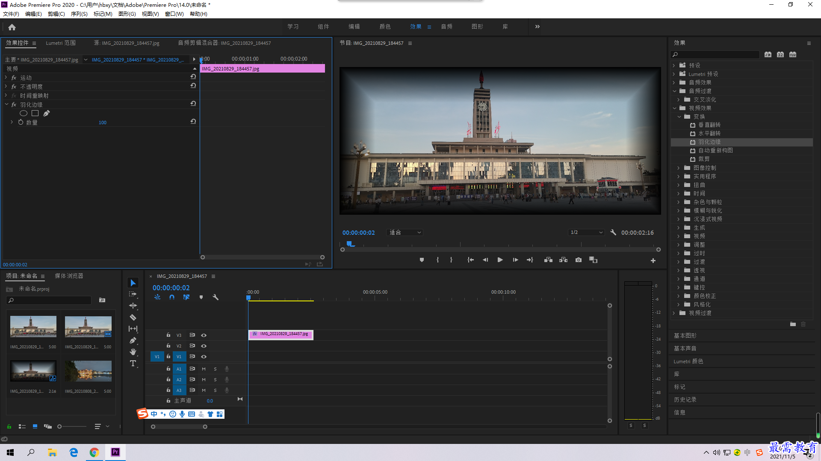Switch to 颜色 workspace
821x461 pixels.
(385, 26)
